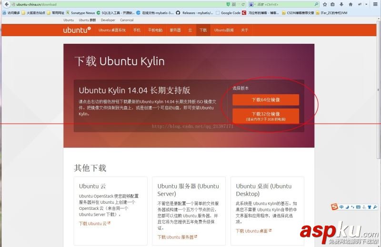This screenshot has height=247, width=381.
Task: Click the Sogou S logo icon
Action: pyautogui.click(x=334, y=207)
